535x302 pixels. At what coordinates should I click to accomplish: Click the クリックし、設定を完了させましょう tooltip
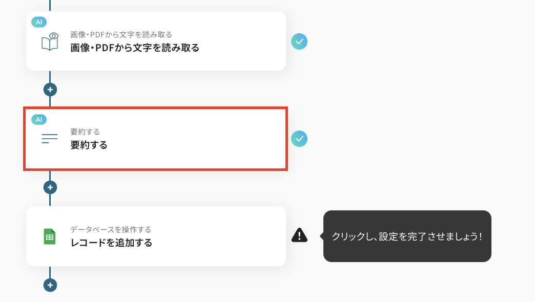407,236
